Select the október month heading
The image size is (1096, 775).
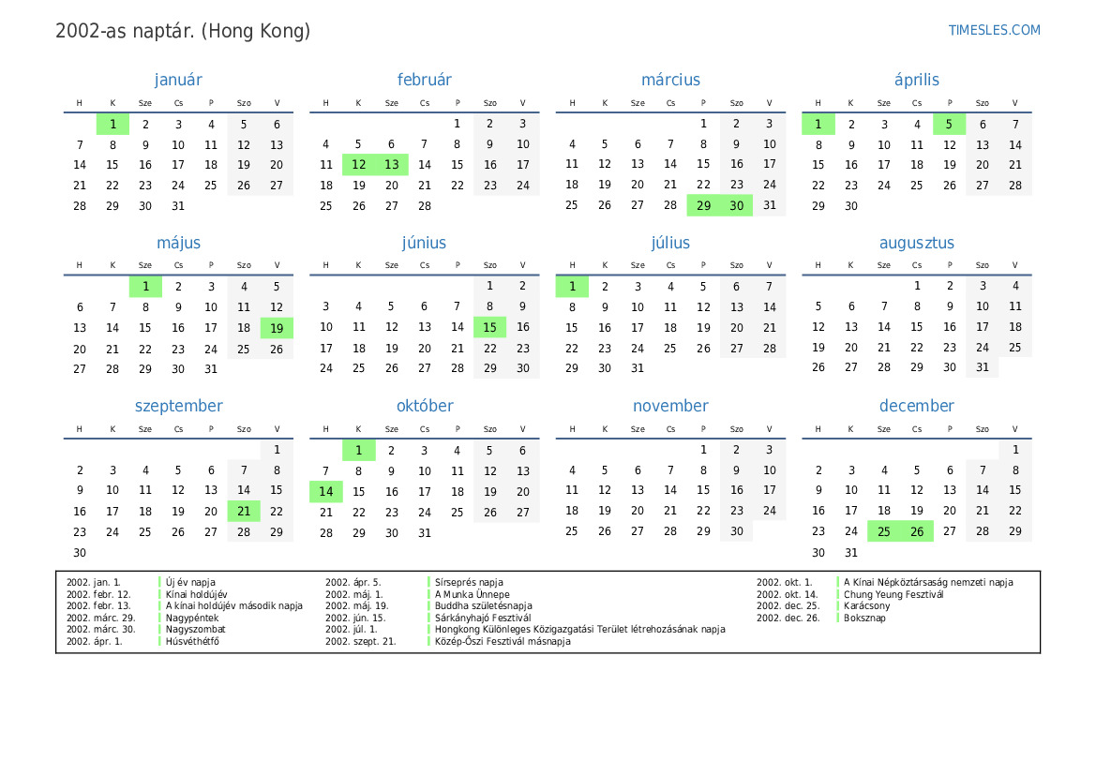pyautogui.click(x=425, y=406)
